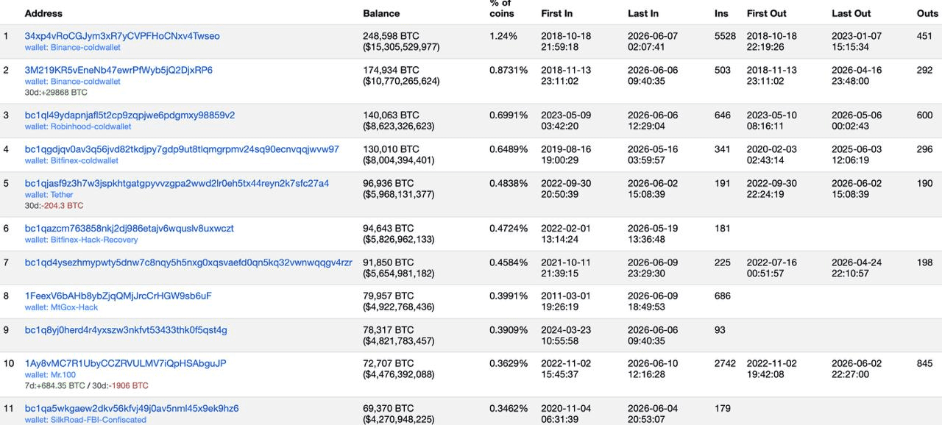This screenshot has height=425, width=942.
Task: Click the Ins count 2742
Action: pos(725,363)
